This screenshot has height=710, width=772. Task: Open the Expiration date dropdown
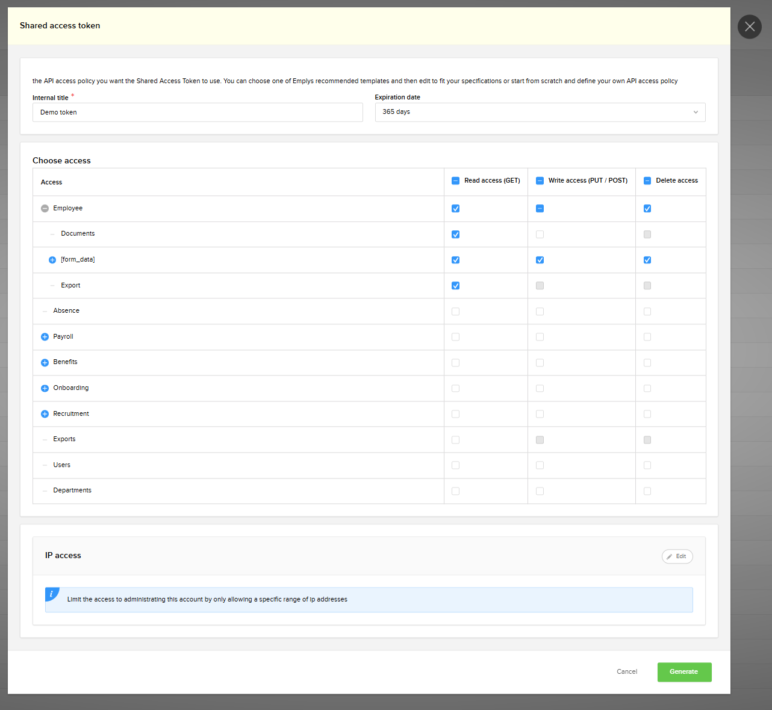pos(540,112)
